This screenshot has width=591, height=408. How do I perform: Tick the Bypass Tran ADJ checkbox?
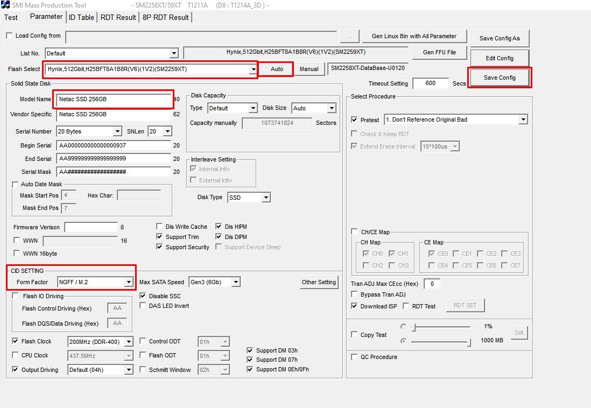pyautogui.click(x=354, y=294)
